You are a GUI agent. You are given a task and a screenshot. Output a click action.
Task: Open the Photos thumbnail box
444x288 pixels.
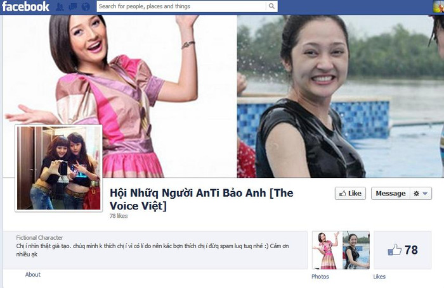341,250
